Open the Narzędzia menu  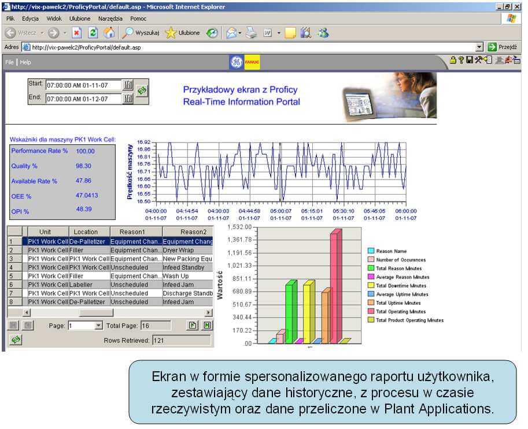click(x=110, y=18)
